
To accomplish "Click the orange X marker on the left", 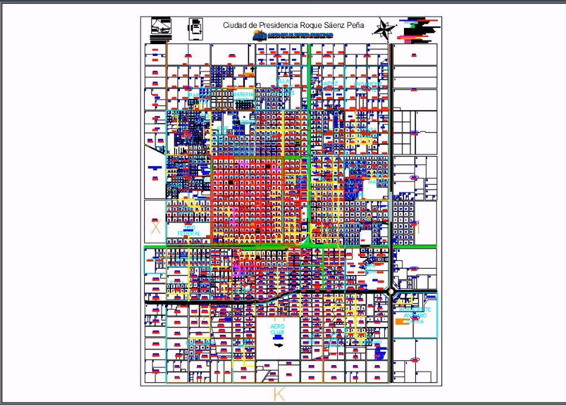I will (x=156, y=227).
